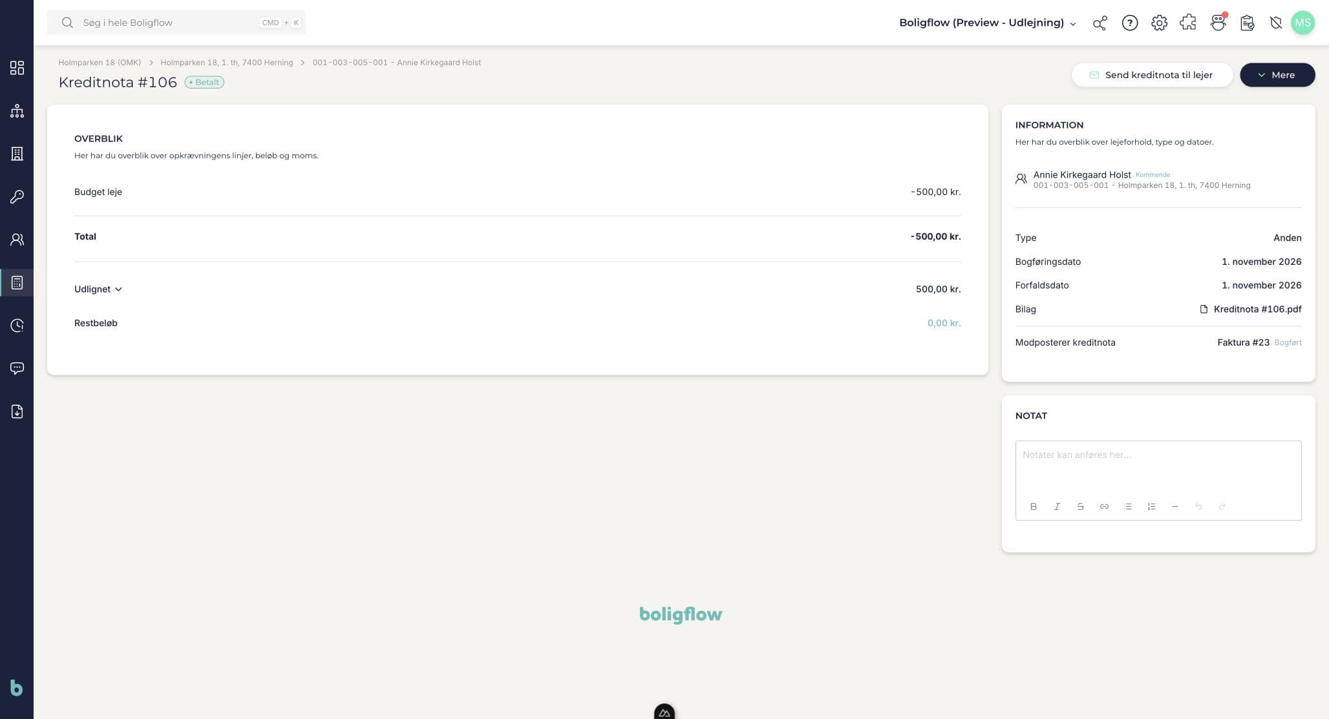Toggle numbered list in note editor
Viewport: 1329px width, 719px height.
click(1151, 506)
